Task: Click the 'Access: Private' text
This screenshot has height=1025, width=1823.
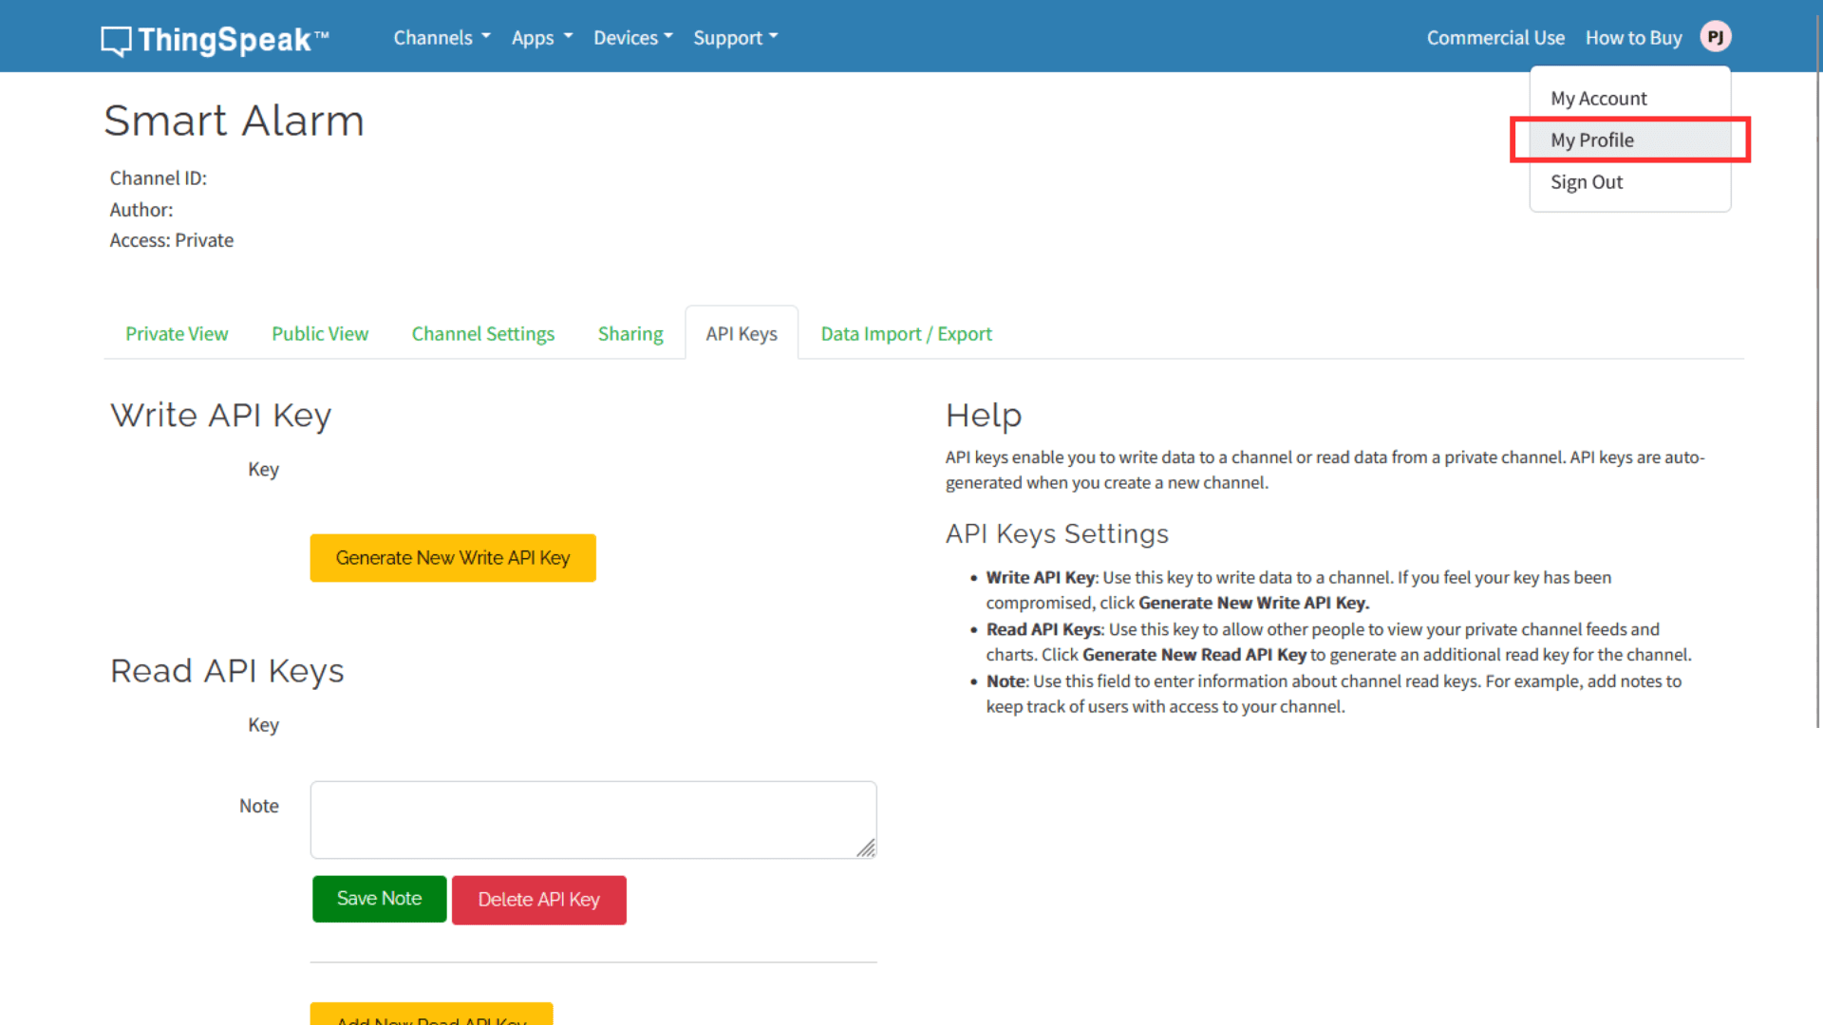Action: tap(172, 241)
